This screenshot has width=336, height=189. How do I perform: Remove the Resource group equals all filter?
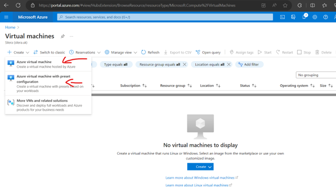185,65
